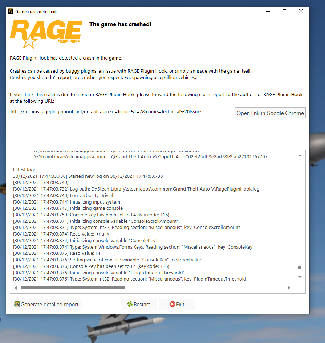This screenshot has width=325, height=343.
Task: Click the log's right scroll arrow
Action: [x=289, y=288]
